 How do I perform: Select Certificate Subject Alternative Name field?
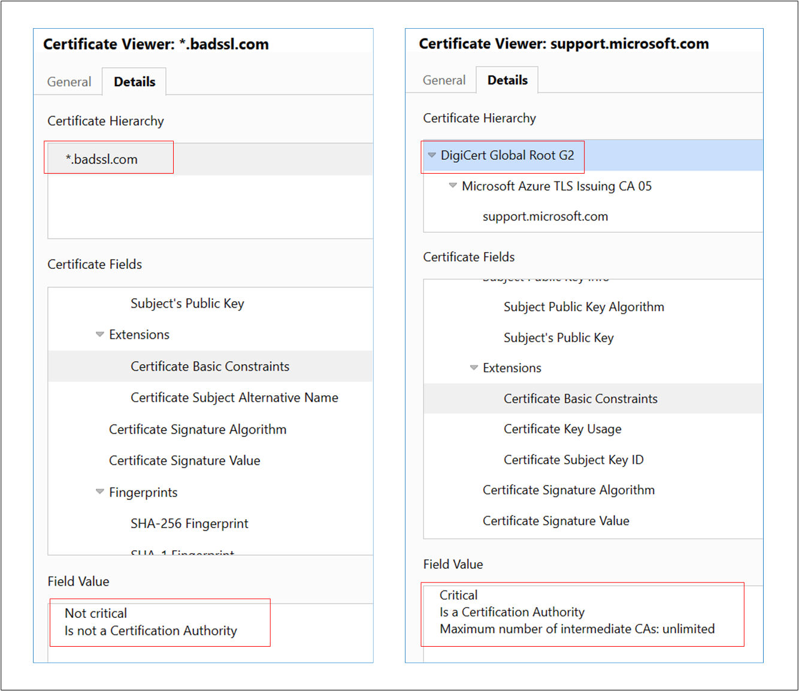click(x=234, y=397)
